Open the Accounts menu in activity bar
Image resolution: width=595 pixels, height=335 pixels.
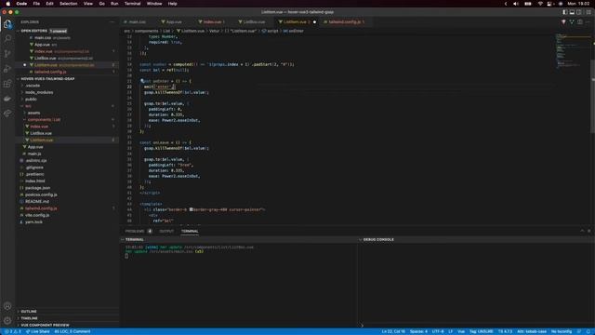coord(7,306)
